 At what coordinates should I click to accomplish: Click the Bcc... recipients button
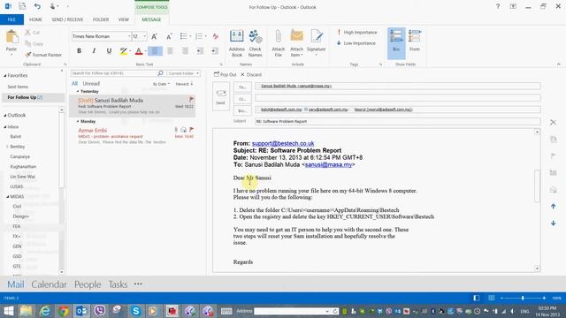click(x=242, y=110)
